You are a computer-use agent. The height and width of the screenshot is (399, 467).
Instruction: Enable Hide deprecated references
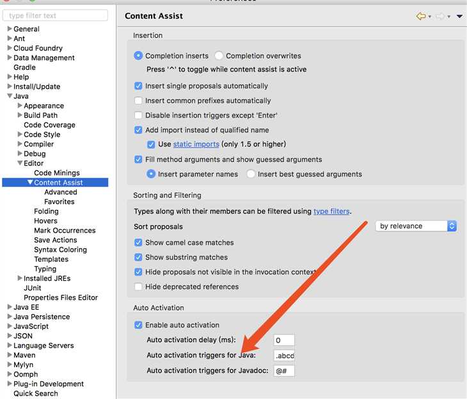pyautogui.click(x=138, y=286)
